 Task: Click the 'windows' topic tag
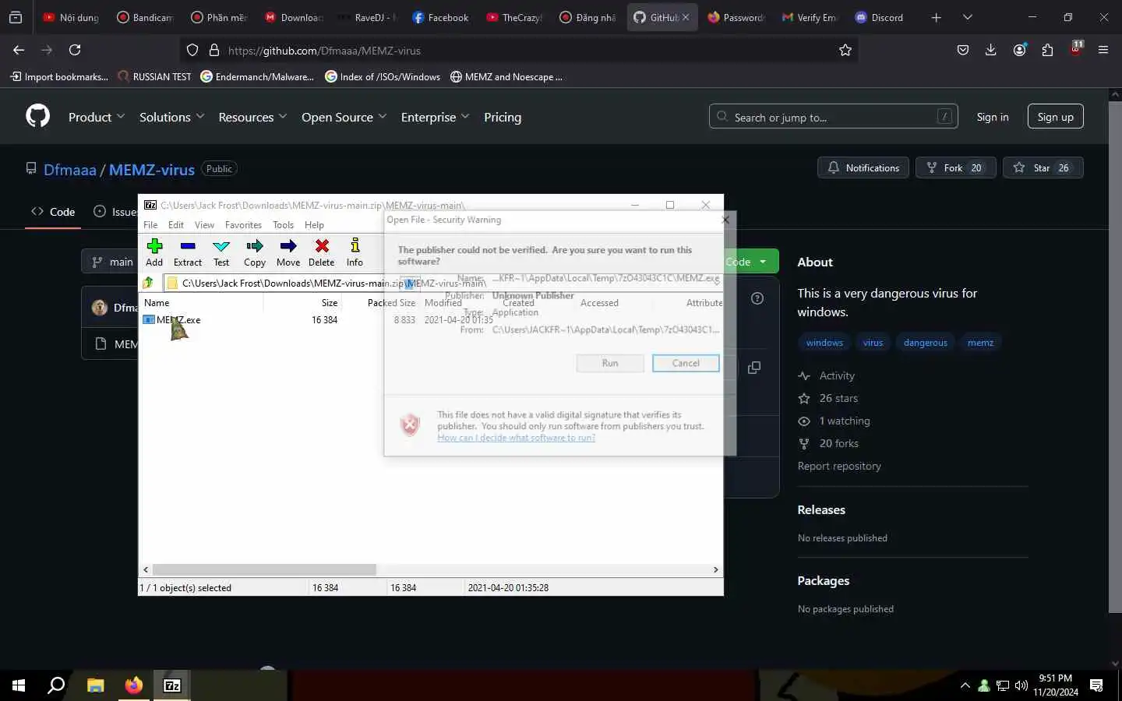click(824, 343)
